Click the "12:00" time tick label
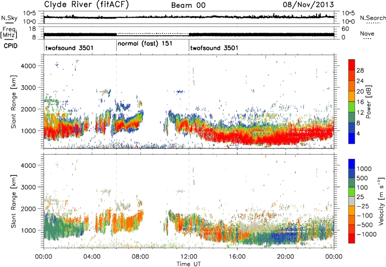The width and height of the screenshot is (386, 267). [x=189, y=257]
